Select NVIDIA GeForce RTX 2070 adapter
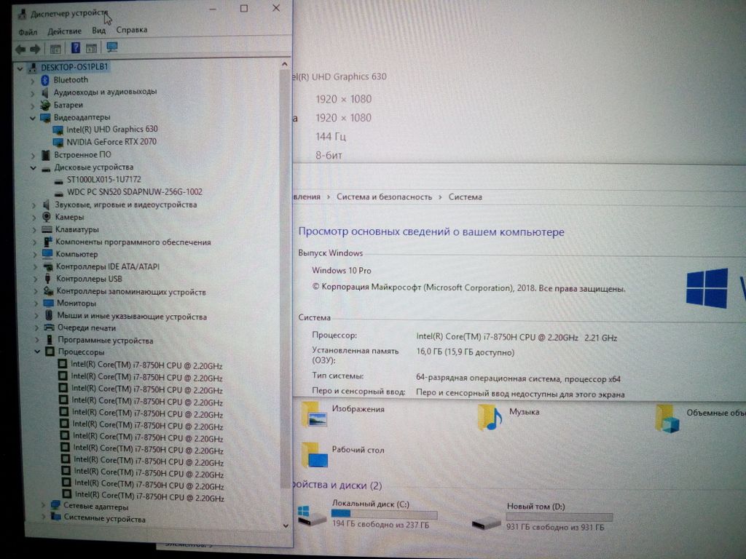 [111, 142]
